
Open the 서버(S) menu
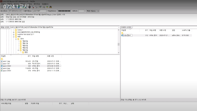pyautogui.click(x=30, y=4)
